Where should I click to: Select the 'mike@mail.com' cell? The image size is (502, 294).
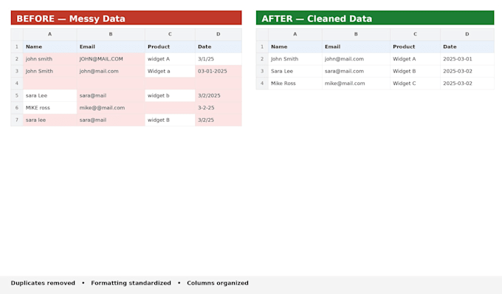tap(356, 83)
